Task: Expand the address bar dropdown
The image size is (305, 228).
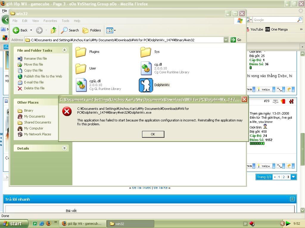Action: coord(226,40)
